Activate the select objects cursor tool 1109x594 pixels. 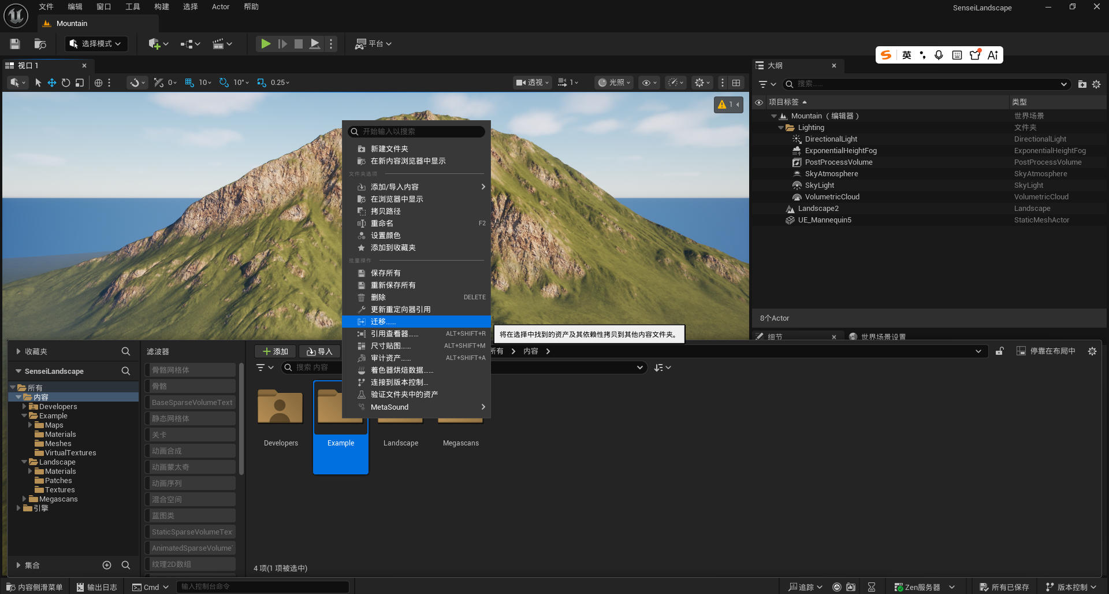(38, 83)
